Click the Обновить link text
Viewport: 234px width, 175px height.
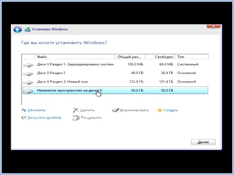[x=36, y=110]
